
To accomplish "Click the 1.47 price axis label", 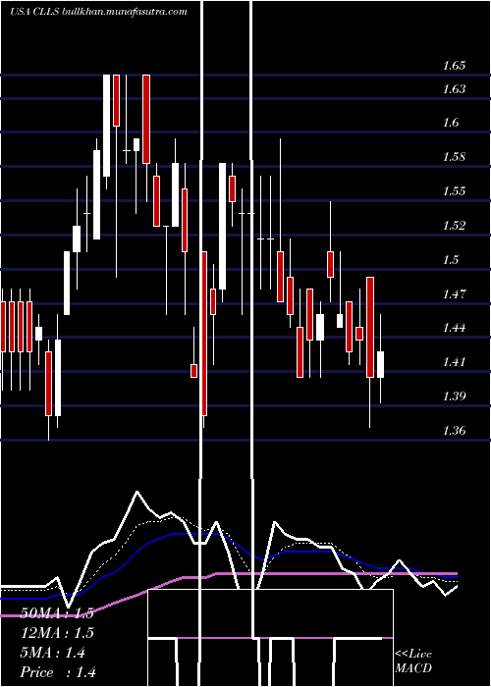I will pos(454,293).
